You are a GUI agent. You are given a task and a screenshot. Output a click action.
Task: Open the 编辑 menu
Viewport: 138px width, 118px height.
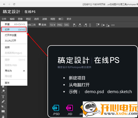pos(12,19)
